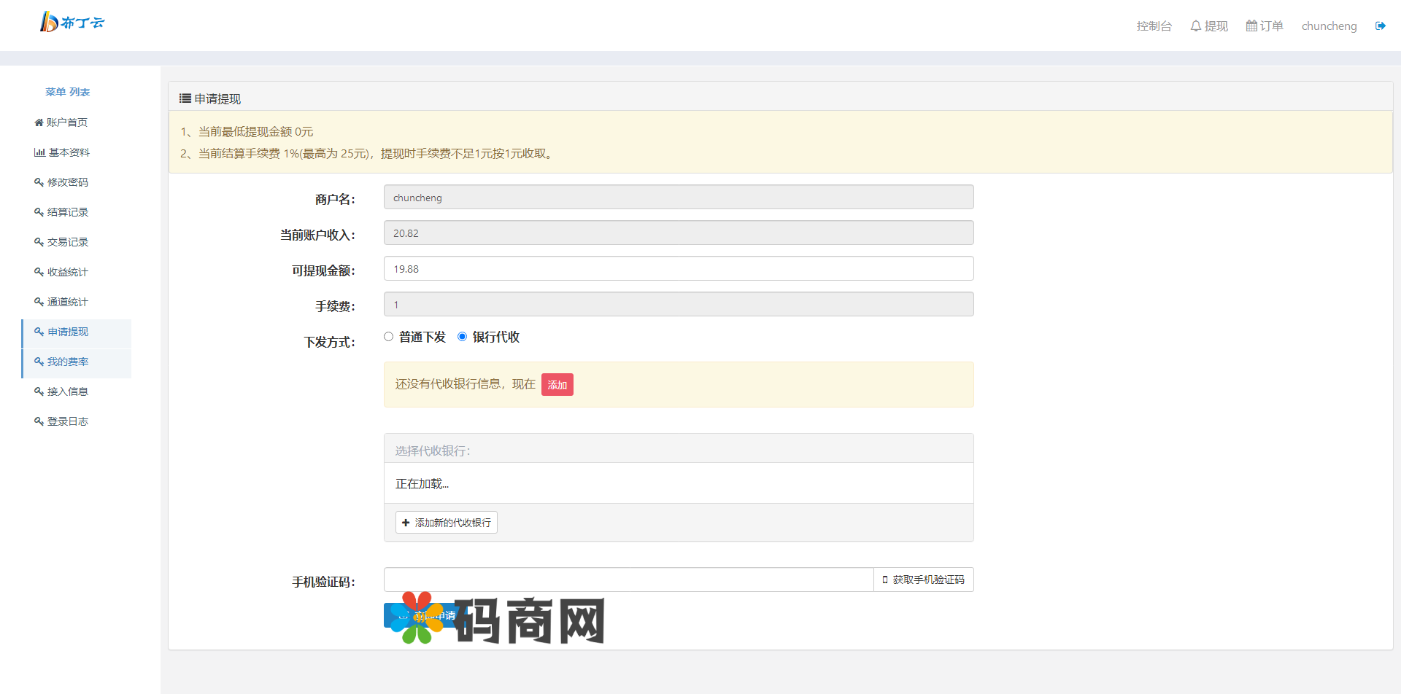1401x694 pixels.
Task: Open 登录日志 from the sidebar
Action: coord(67,421)
